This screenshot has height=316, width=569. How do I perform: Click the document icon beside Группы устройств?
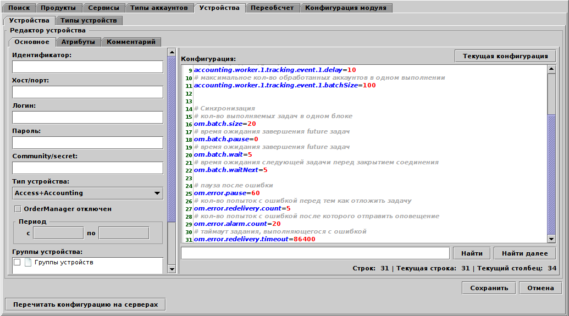click(x=28, y=263)
